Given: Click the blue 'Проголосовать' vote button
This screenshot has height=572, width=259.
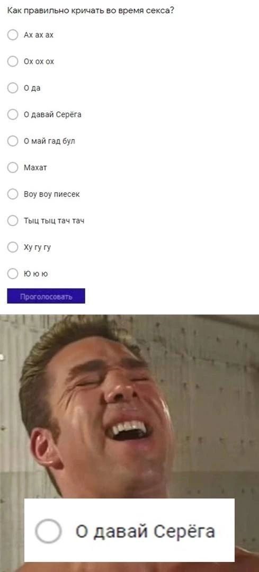Looking at the screenshot, I should 46,296.
